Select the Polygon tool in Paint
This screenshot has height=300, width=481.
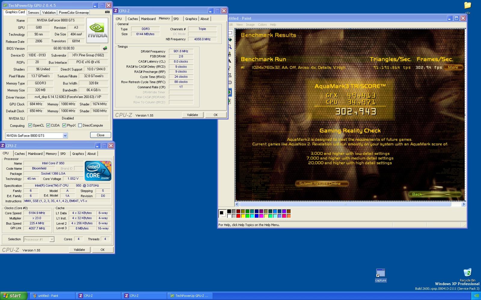pyautogui.click(x=230, y=75)
